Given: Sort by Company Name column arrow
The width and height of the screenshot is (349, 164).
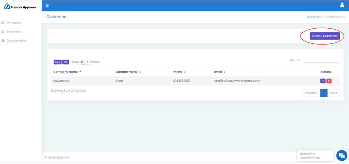Looking at the screenshot, I should pyautogui.click(x=80, y=72).
